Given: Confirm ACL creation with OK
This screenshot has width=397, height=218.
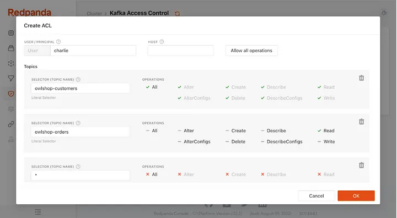Looking at the screenshot, I should click(x=356, y=196).
